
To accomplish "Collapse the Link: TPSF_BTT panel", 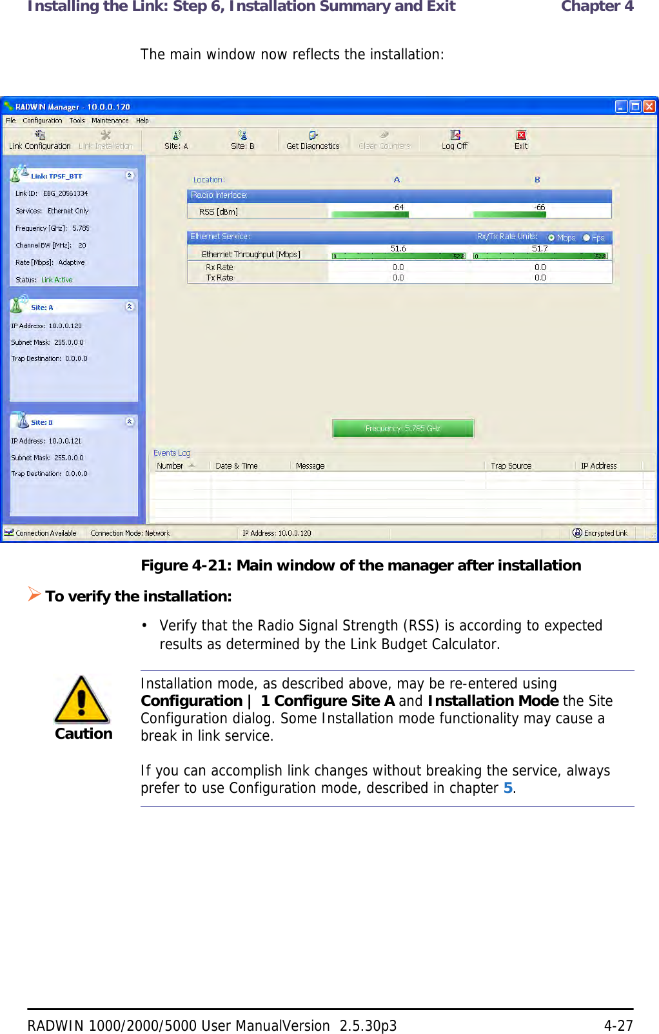I will 130,175.
